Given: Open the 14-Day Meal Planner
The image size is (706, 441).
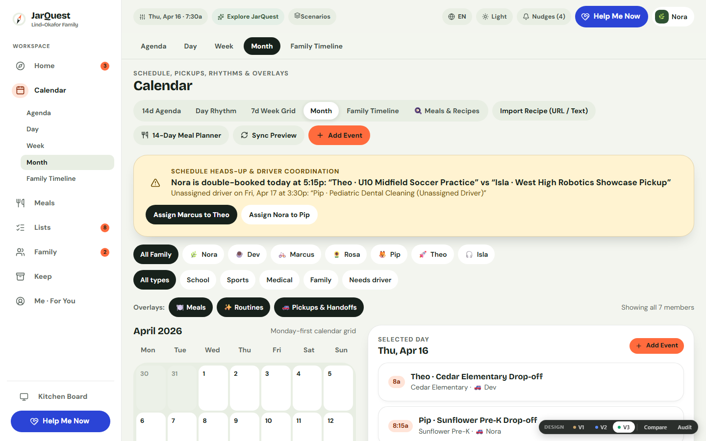Looking at the screenshot, I should coord(181,135).
